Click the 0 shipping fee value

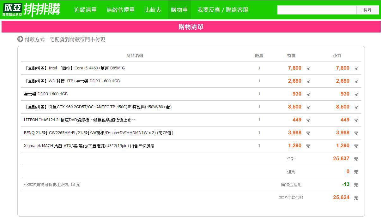point(348,171)
